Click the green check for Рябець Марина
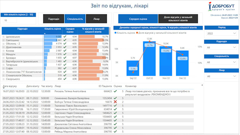 pyautogui.click(x=115, y=131)
